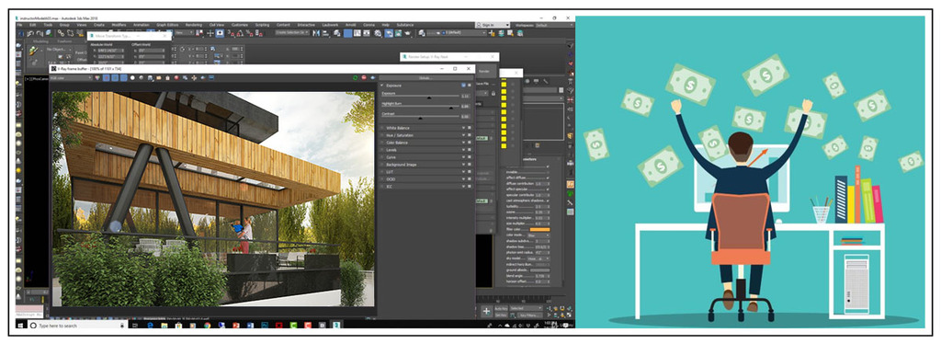Screen dimensions: 941x344
Task: Click the Render teapot icon in main toolbar
Action: tap(407, 33)
